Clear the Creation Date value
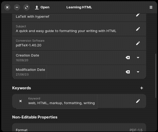The image size is (158, 132). pos(128,58)
